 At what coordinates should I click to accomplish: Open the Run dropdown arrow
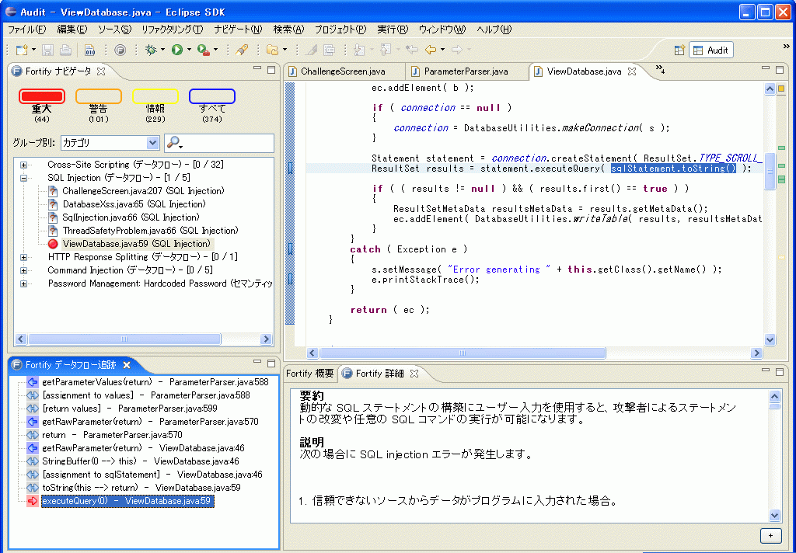click(x=189, y=50)
